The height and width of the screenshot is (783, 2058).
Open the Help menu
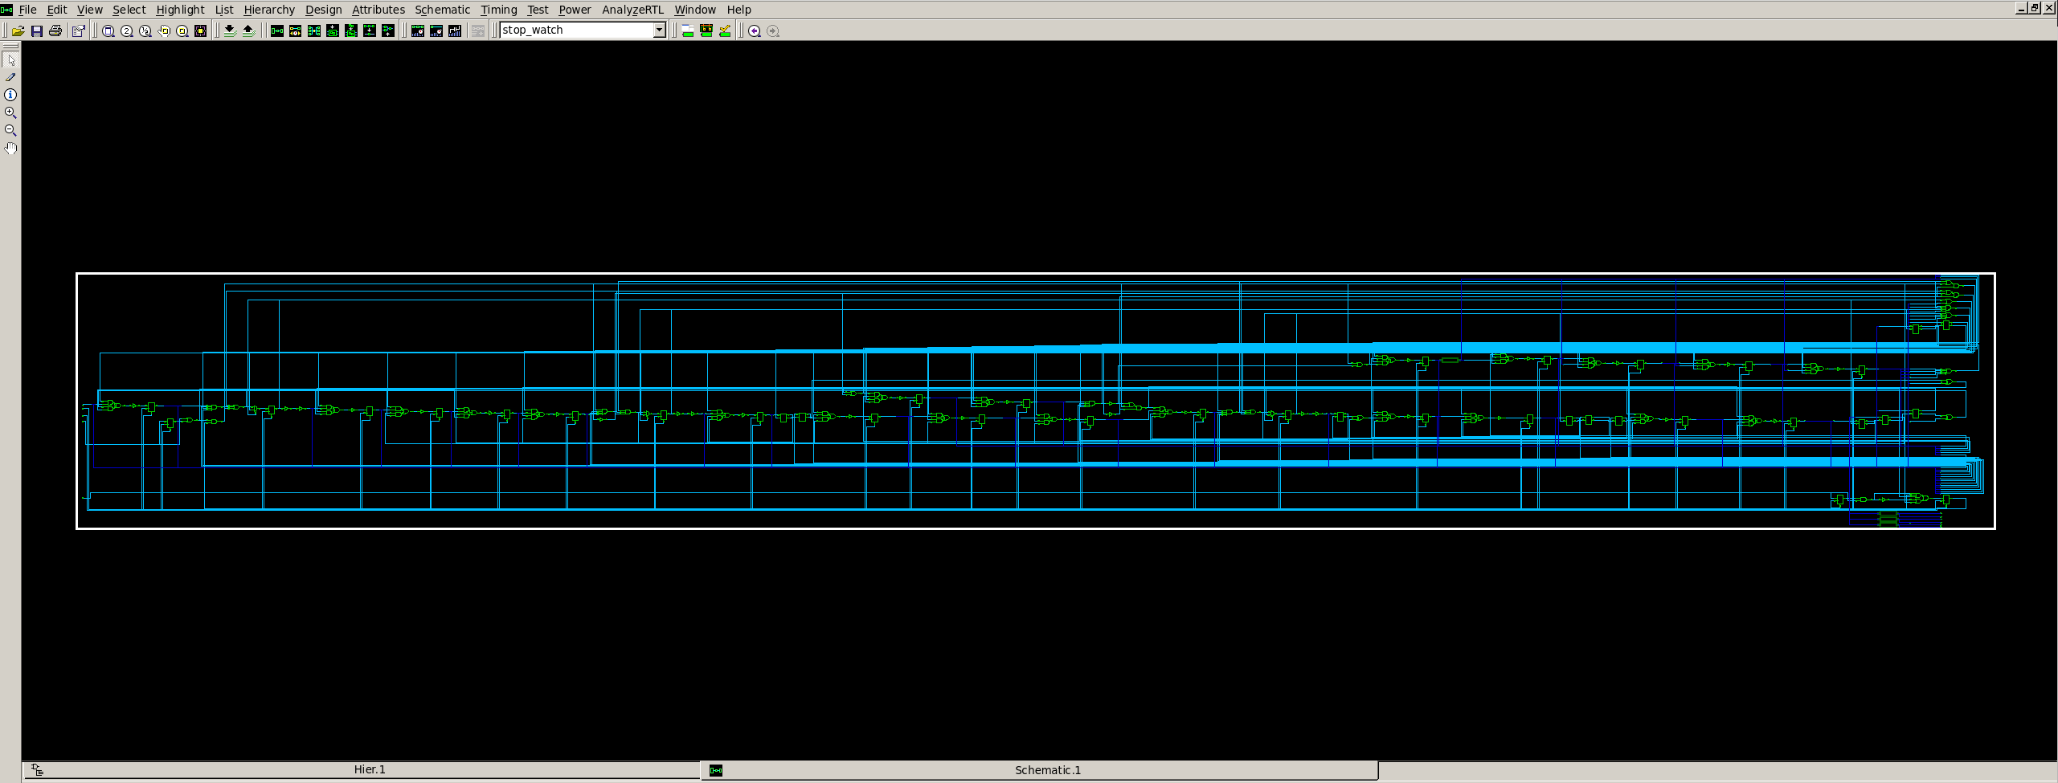pyautogui.click(x=739, y=10)
